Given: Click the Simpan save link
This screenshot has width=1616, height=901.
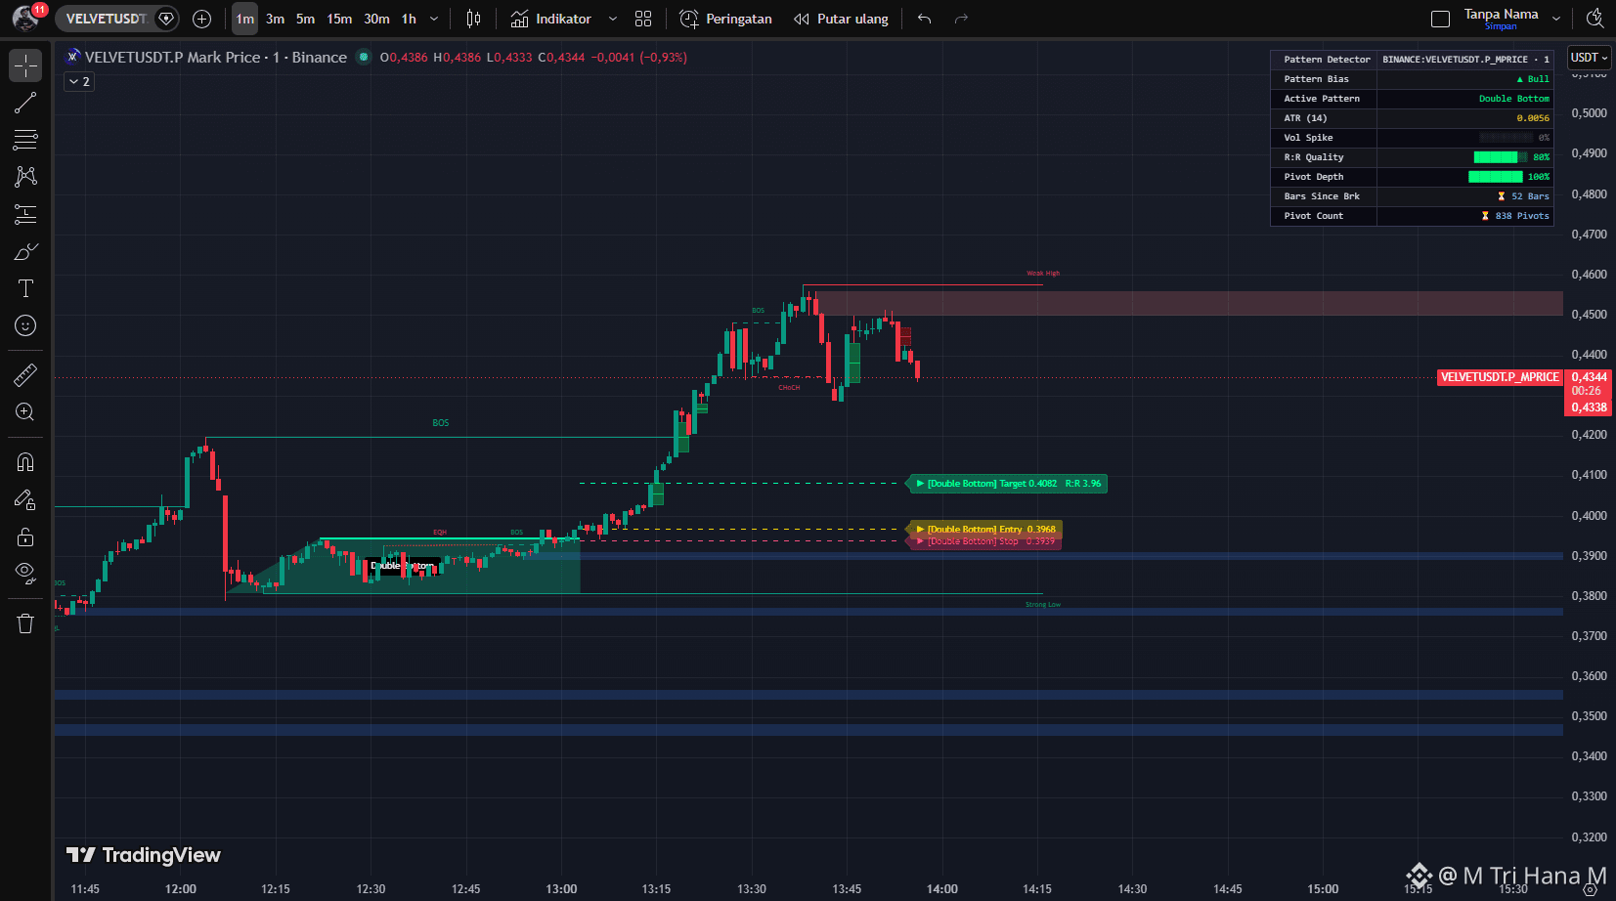Looking at the screenshot, I should pos(1501,26).
